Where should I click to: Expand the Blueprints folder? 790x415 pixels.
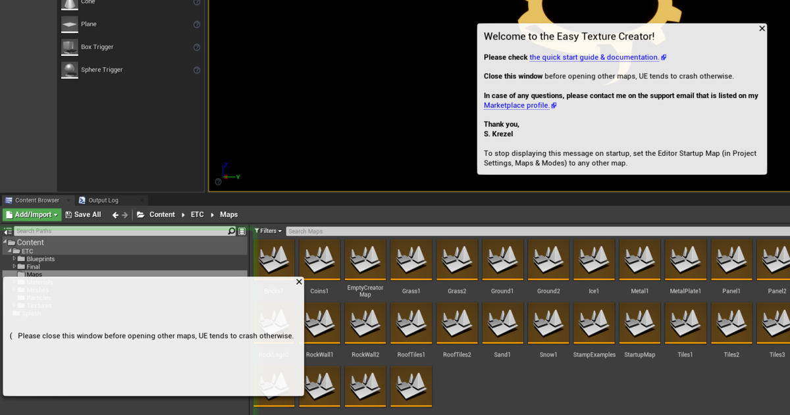(x=14, y=258)
